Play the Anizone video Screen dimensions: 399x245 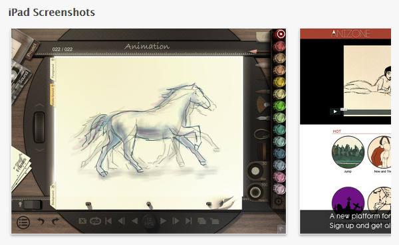tap(335, 112)
